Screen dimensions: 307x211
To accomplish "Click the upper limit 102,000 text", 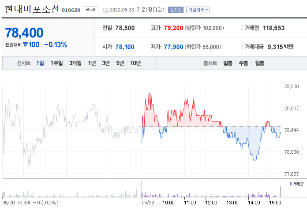I will (204, 28).
